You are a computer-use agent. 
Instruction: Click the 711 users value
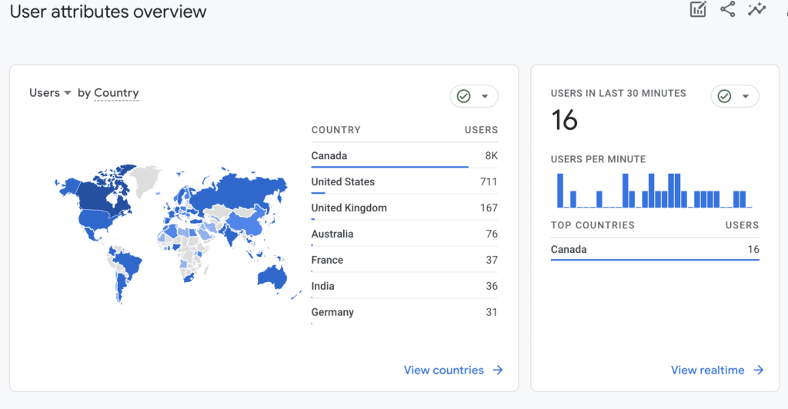[x=489, y=181]
